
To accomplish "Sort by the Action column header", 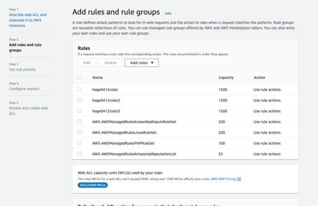I will coord(259,78).
